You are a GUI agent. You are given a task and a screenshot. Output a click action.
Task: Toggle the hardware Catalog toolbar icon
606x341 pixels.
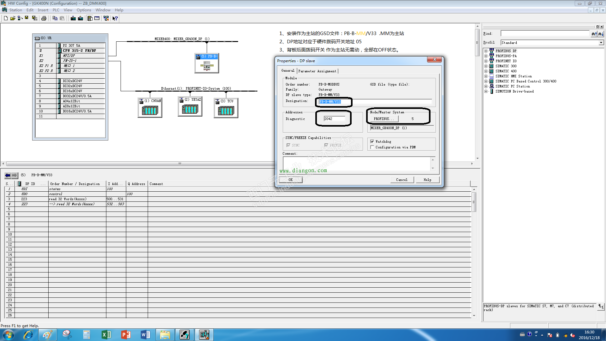tap(90, 18)
